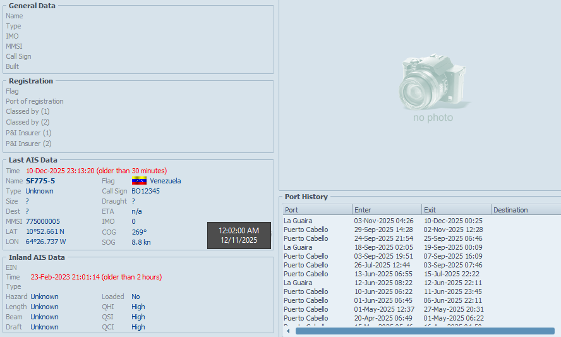Click exit time 12-Jun-2025 22:11

pos(453,283)
